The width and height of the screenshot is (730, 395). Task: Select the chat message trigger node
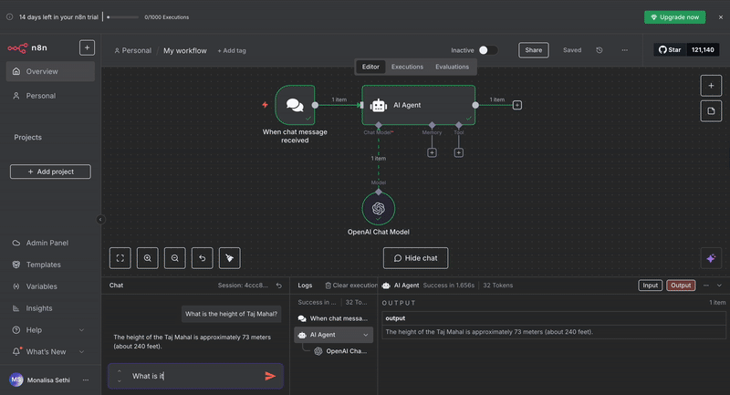(295, 105)
